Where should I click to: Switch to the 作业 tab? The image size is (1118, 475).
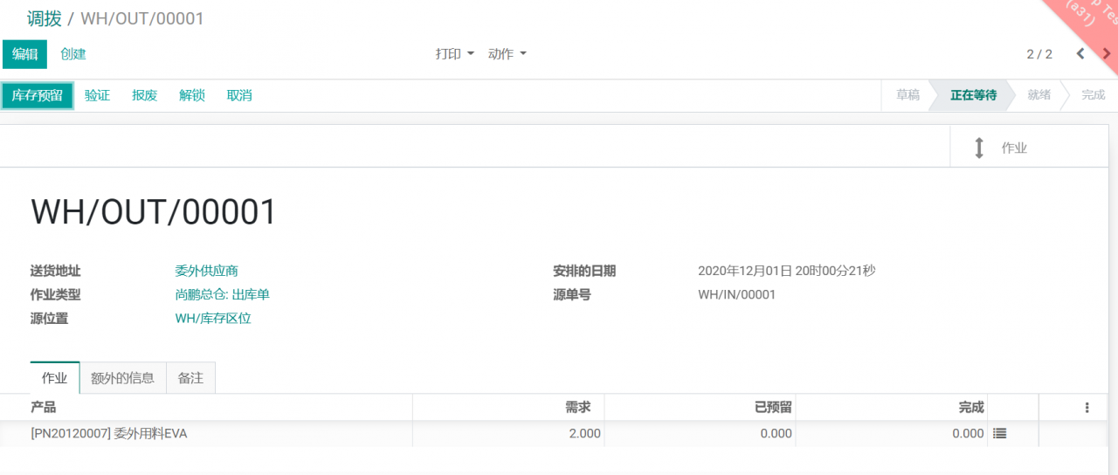[55, 378]
